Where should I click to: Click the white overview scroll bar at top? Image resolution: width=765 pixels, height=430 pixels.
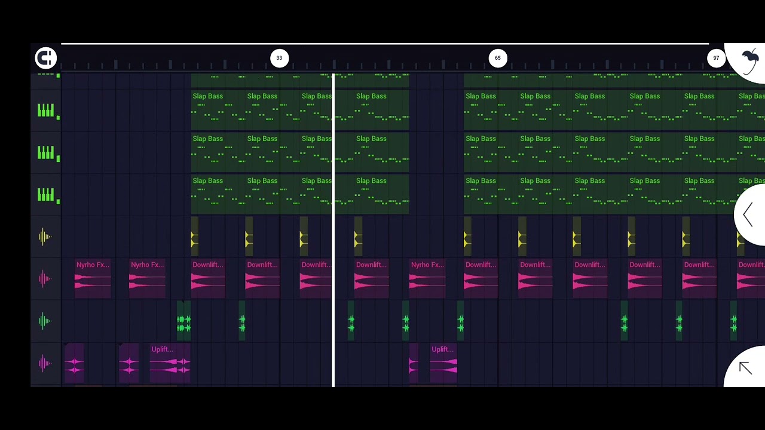pos(384,44)
